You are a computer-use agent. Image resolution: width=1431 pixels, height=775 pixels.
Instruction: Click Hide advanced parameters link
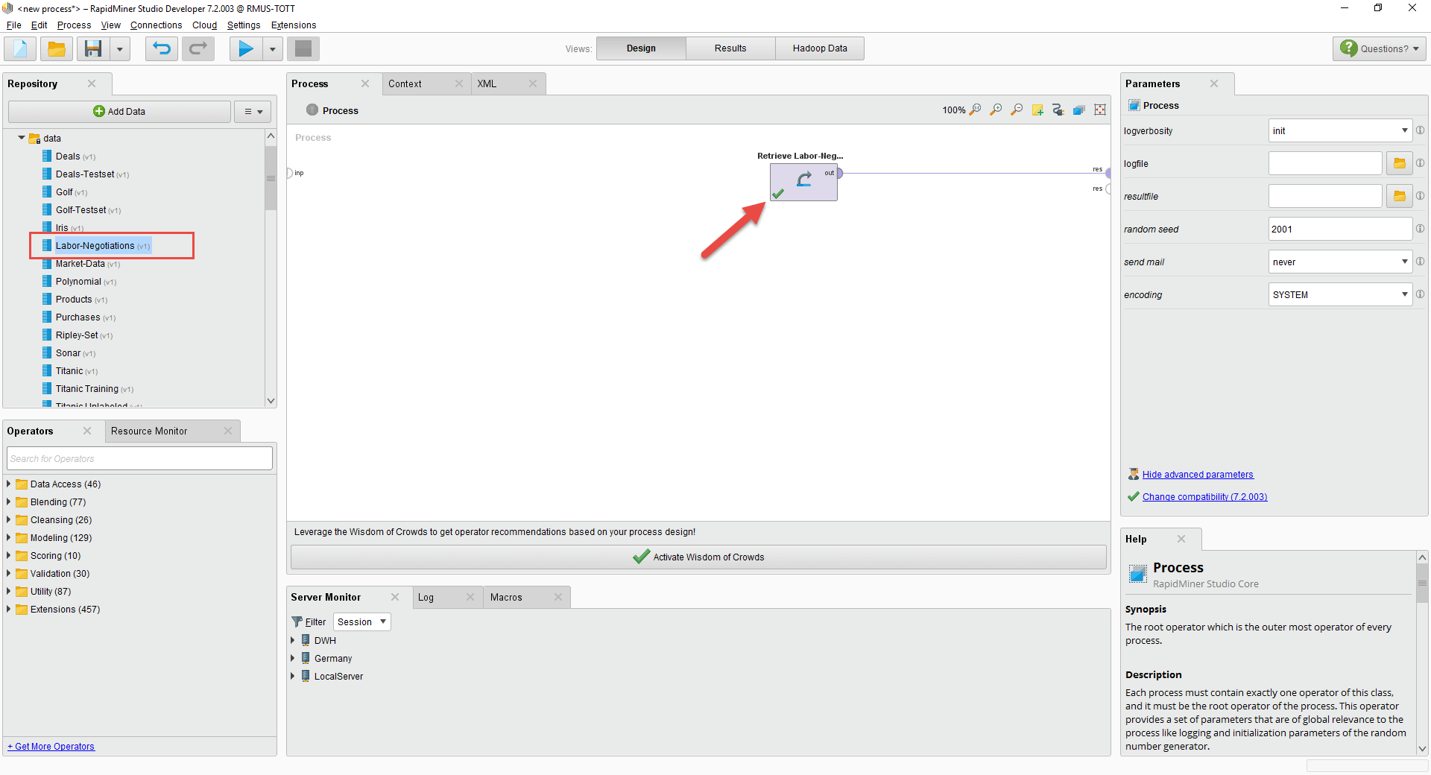pyautogui.click(x=1198, y=475)
